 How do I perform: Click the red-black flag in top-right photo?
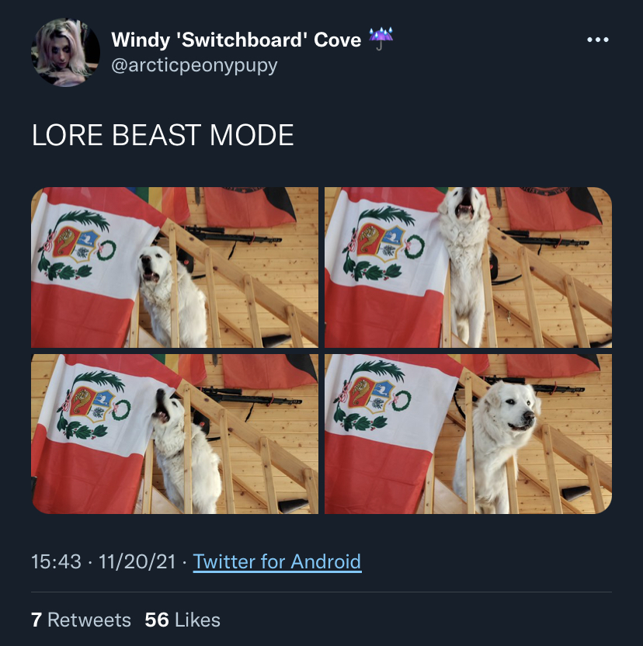(x=552, y=208)
